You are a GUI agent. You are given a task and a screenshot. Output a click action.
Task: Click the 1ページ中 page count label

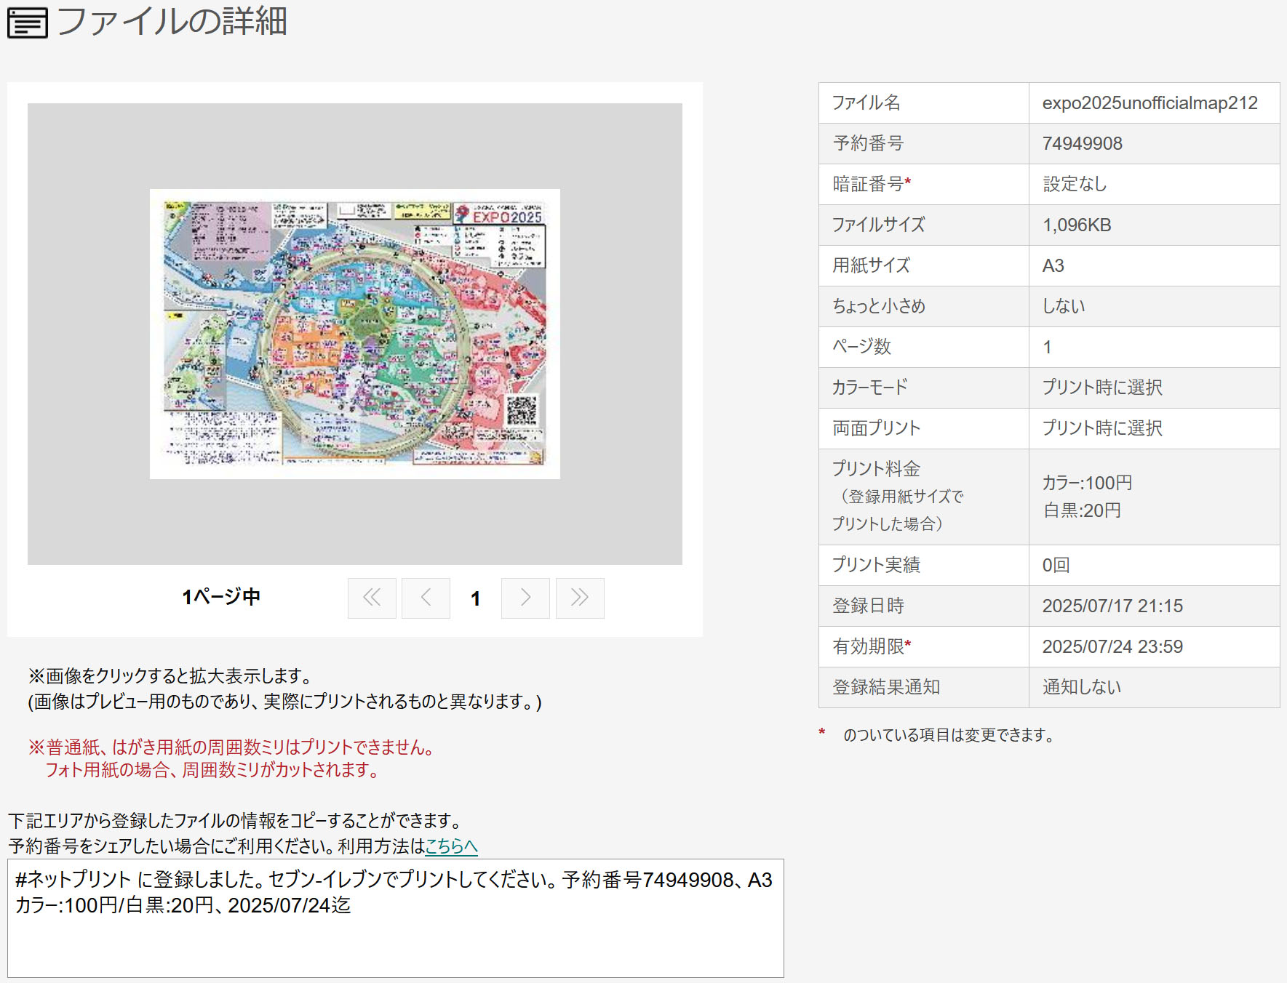[x=221, y=597]
